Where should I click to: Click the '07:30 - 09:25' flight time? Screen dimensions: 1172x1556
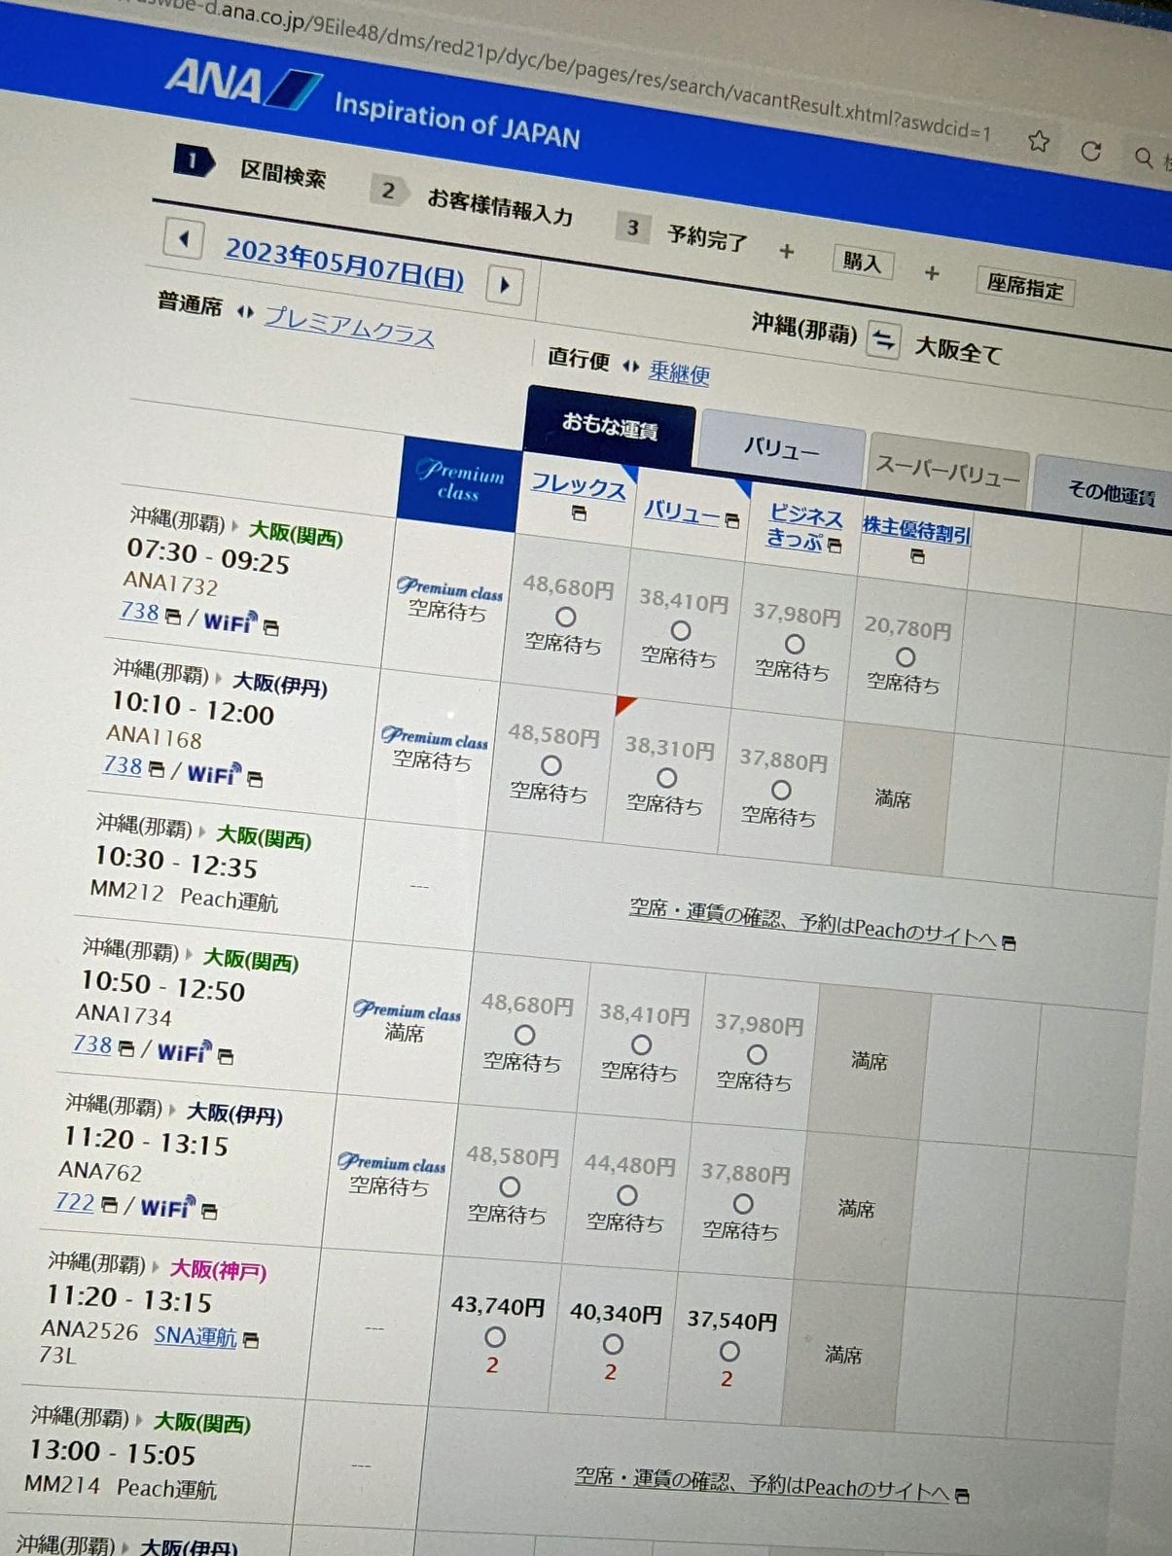208,556
